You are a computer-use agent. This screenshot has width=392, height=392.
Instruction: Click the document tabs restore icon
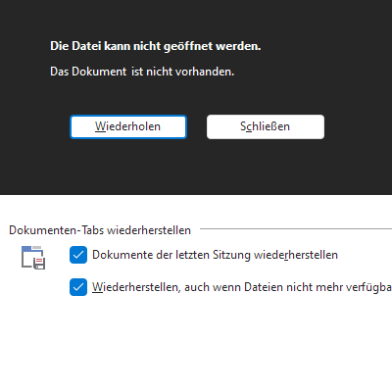point(33,258)
